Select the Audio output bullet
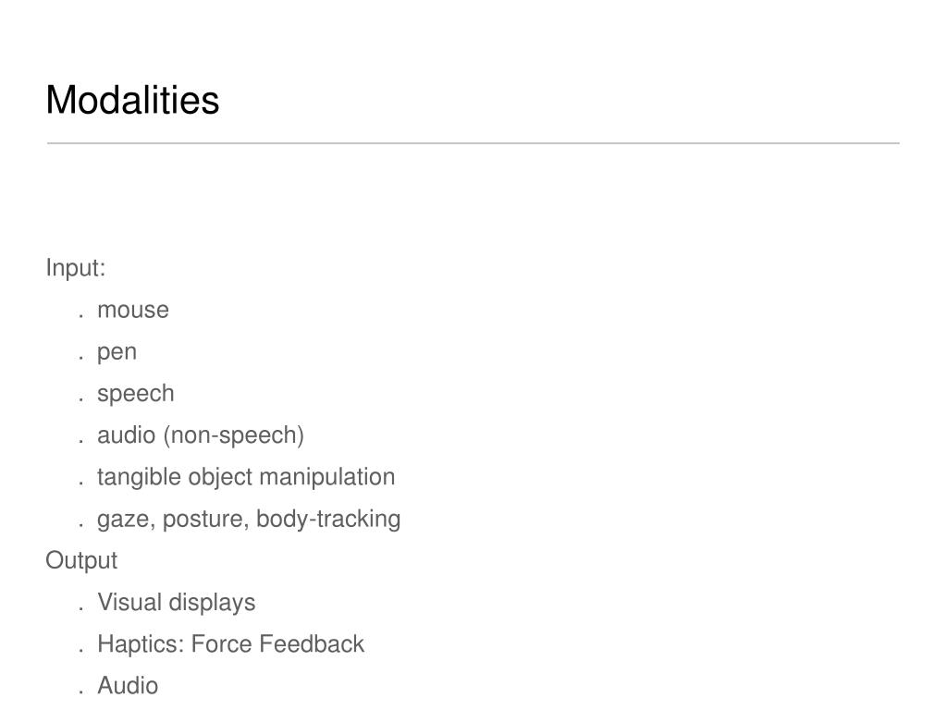Viewport: 947px width, 710px height. point(128,686)
